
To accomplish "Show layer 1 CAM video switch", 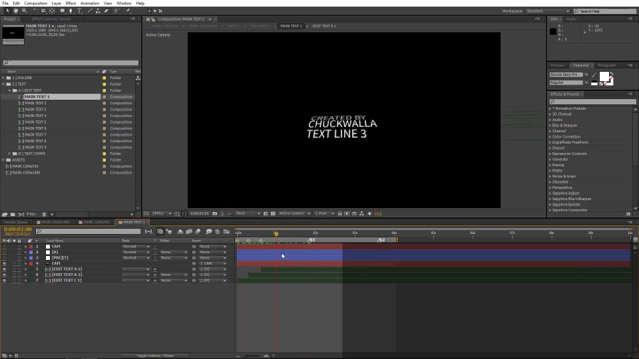I will coord(5,247).
